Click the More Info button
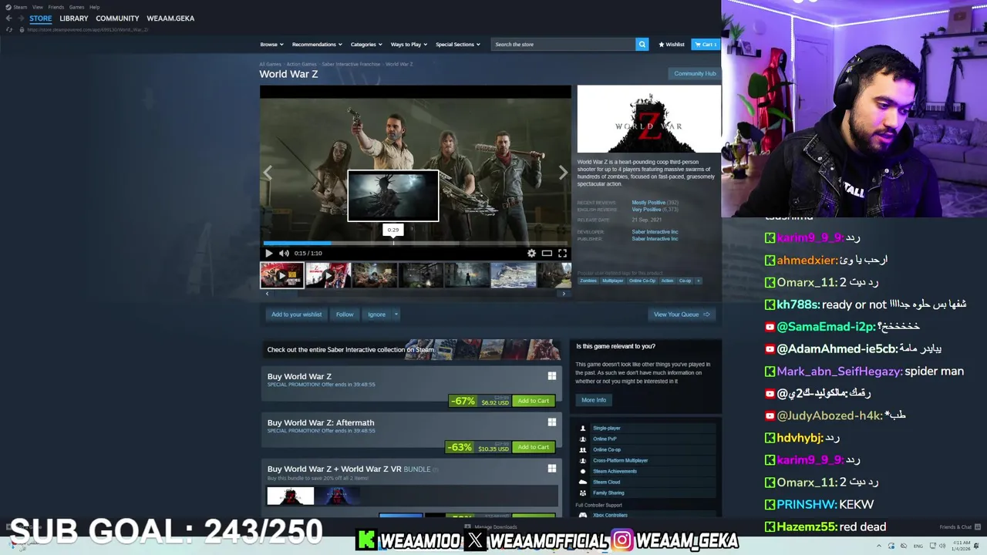 click(594, 400)
